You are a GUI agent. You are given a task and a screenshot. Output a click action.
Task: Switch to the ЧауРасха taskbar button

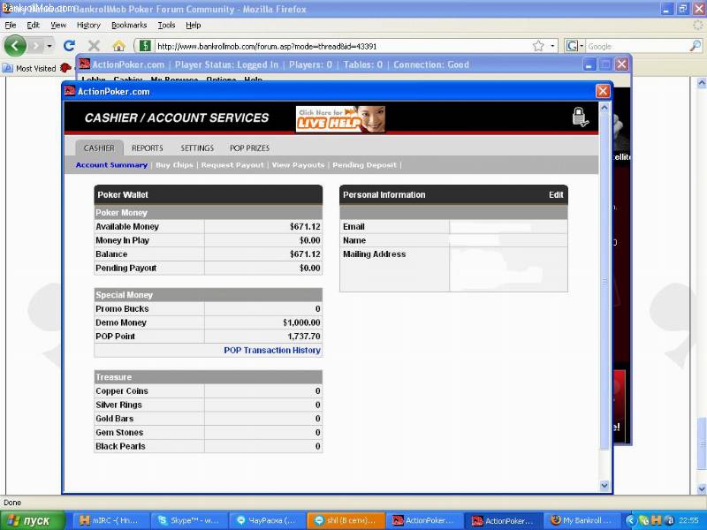266,520
